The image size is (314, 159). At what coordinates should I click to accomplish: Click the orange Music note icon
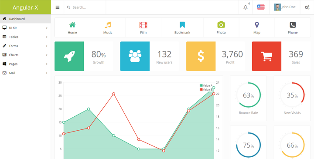click(x=108, y=25)
